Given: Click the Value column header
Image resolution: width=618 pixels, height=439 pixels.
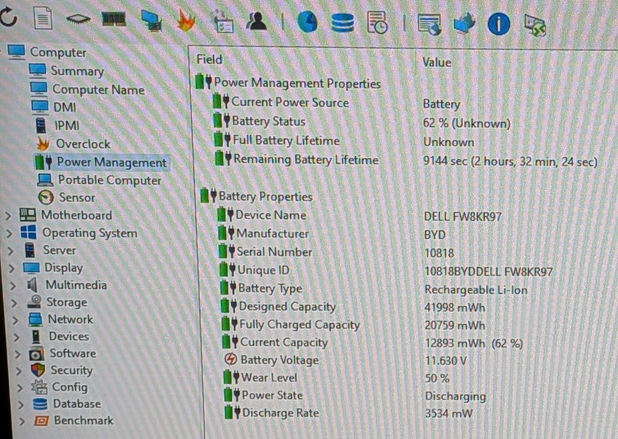Looking at the screenshot, I should [x=437, y=62].
